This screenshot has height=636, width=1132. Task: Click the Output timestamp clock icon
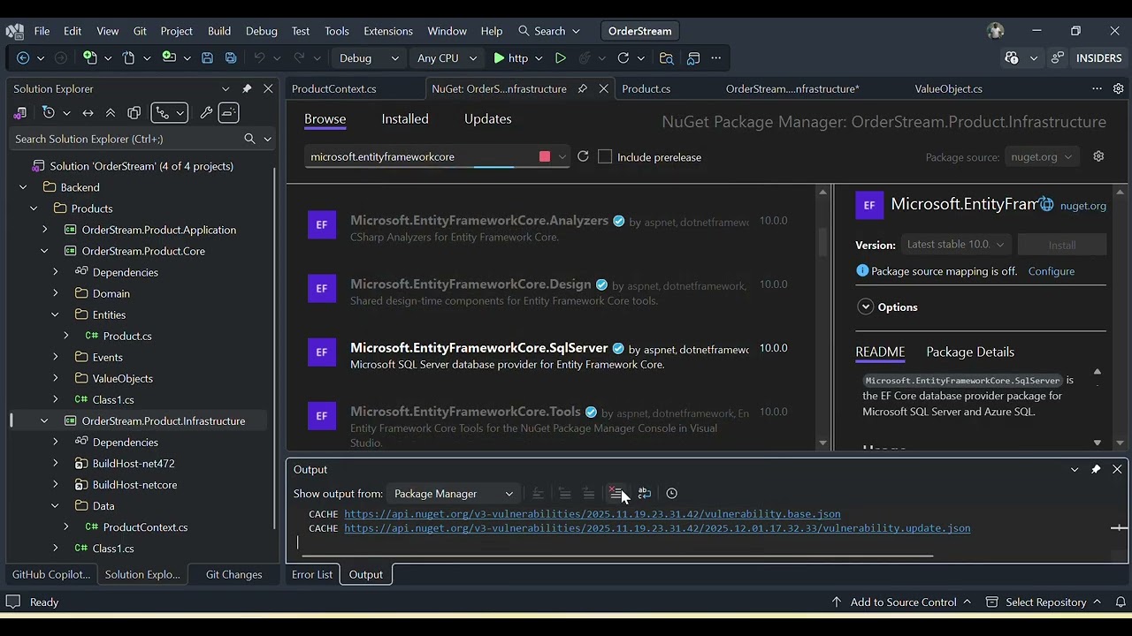(x=671, y=494)
